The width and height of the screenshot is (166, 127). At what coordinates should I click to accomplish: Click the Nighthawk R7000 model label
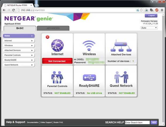pos(13,24)
